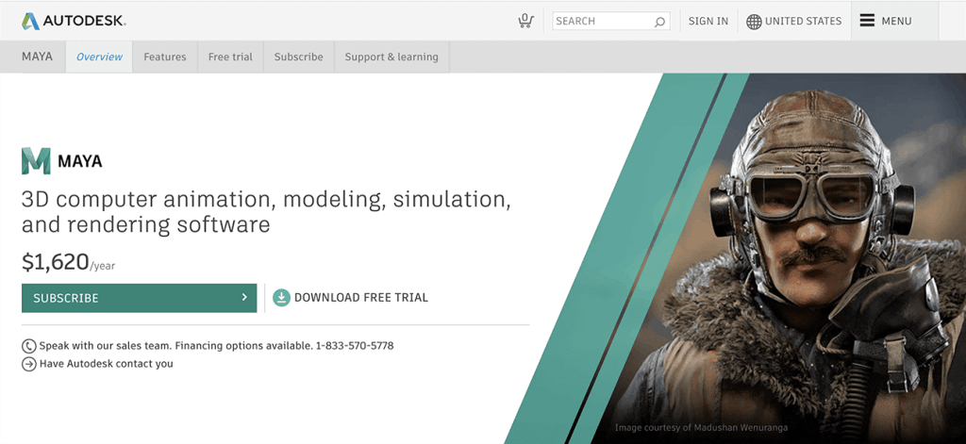966x444 pixels.
Task: Focus the Search input field
Action: coord(610,21)
